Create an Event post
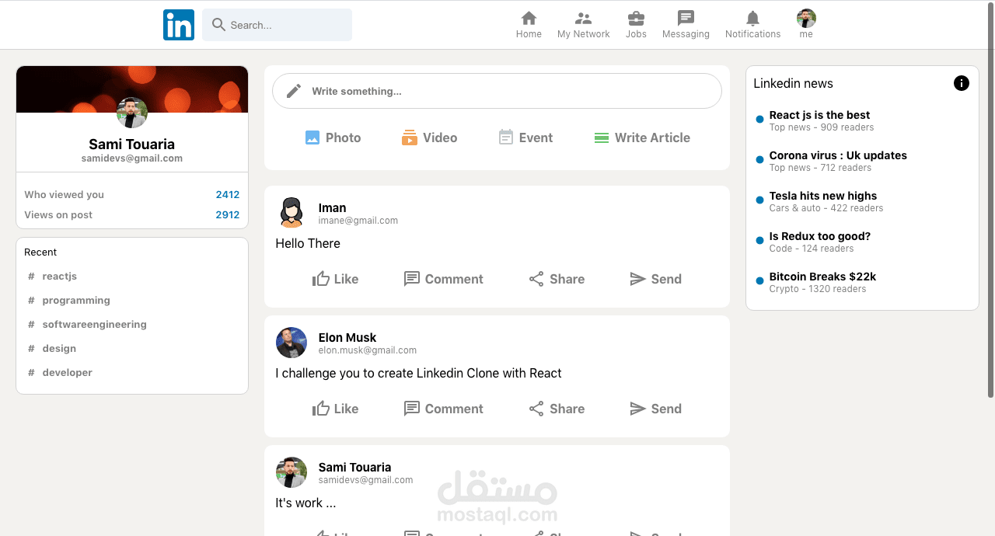This screenshot has width=995, height=536. [525, 137]
